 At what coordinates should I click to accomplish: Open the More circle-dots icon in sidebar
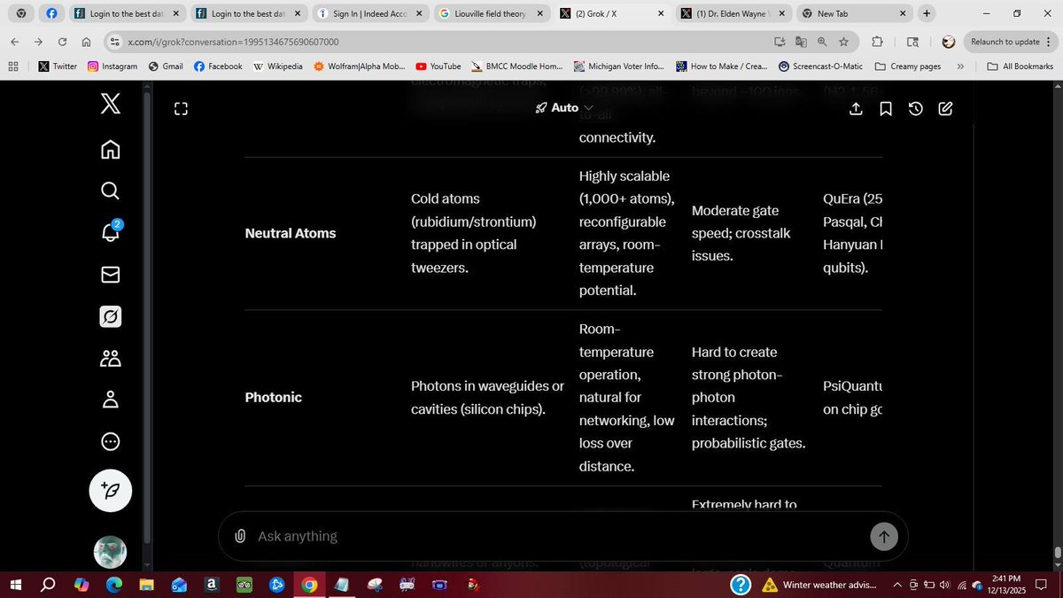click(x=110, y=441)
